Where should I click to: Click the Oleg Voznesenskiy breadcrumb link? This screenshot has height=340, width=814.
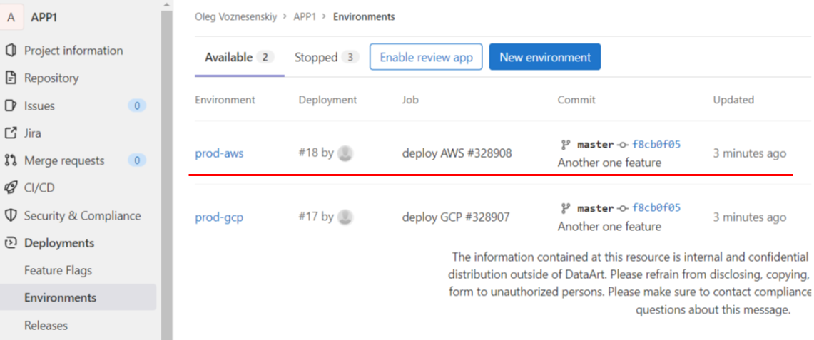[235, 16]
